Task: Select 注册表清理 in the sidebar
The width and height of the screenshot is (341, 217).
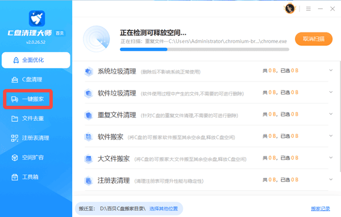Action: click(36, 138)
